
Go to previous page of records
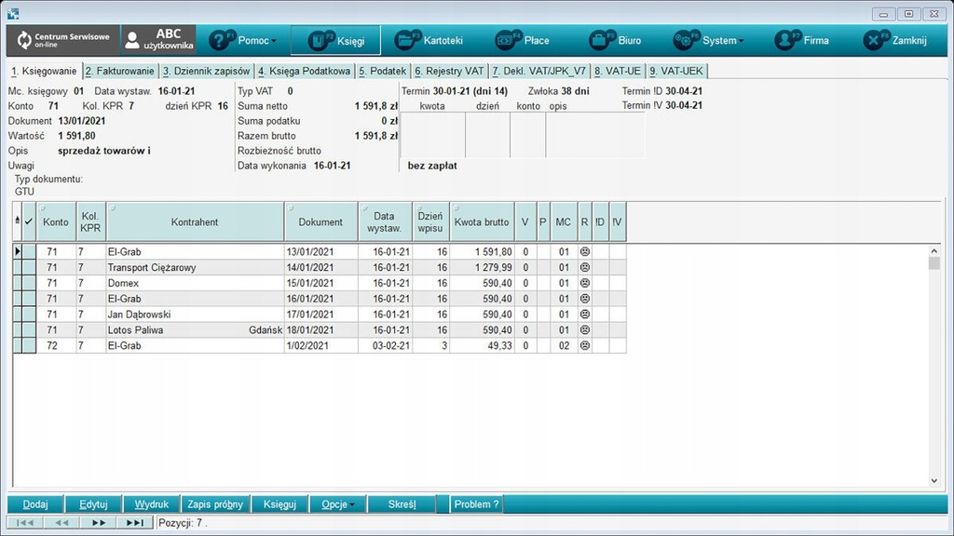[x=61, y=523]
